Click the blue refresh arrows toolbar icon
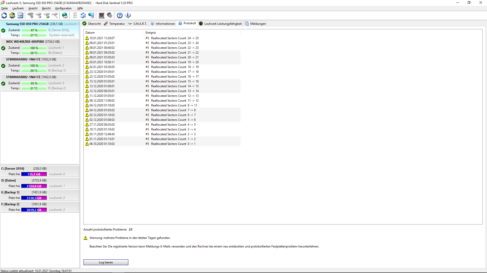The height and width of the screenshot is (273, 487). 4,15
